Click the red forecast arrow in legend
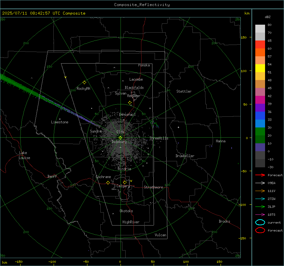 click(x=260, y=175)
